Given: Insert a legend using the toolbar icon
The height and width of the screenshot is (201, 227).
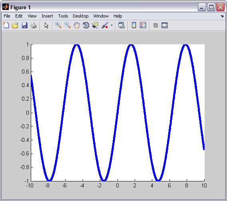Looking at the screenshot, I should [x=143, y=25].
